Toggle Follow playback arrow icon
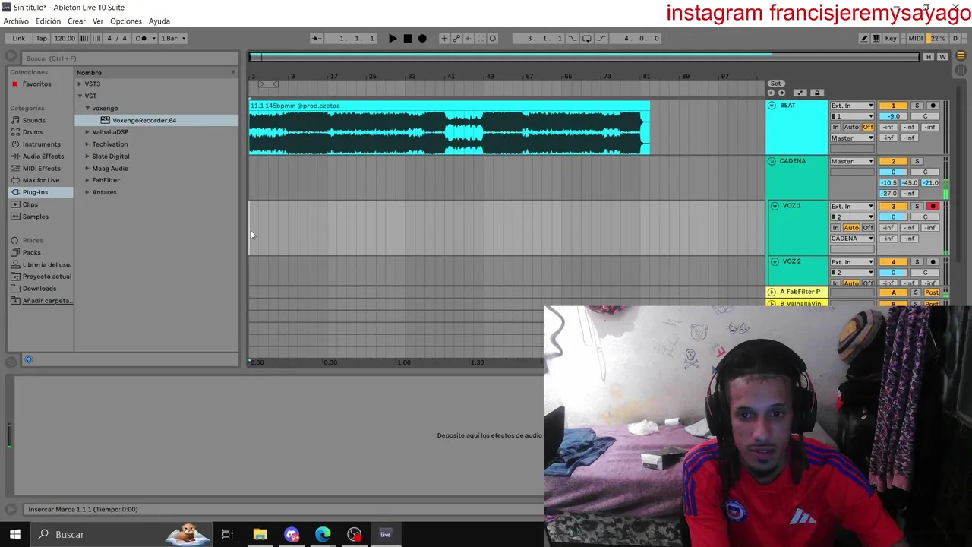Viewport: 972px width, 547px height. [x=316, y=38]
